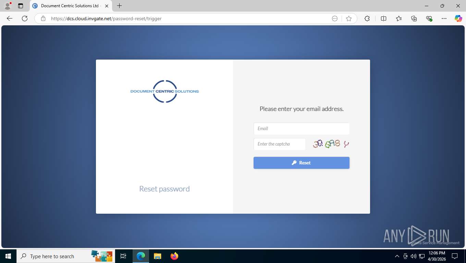
Task: Click the Enter the captcha field
Action: [279, 144]
